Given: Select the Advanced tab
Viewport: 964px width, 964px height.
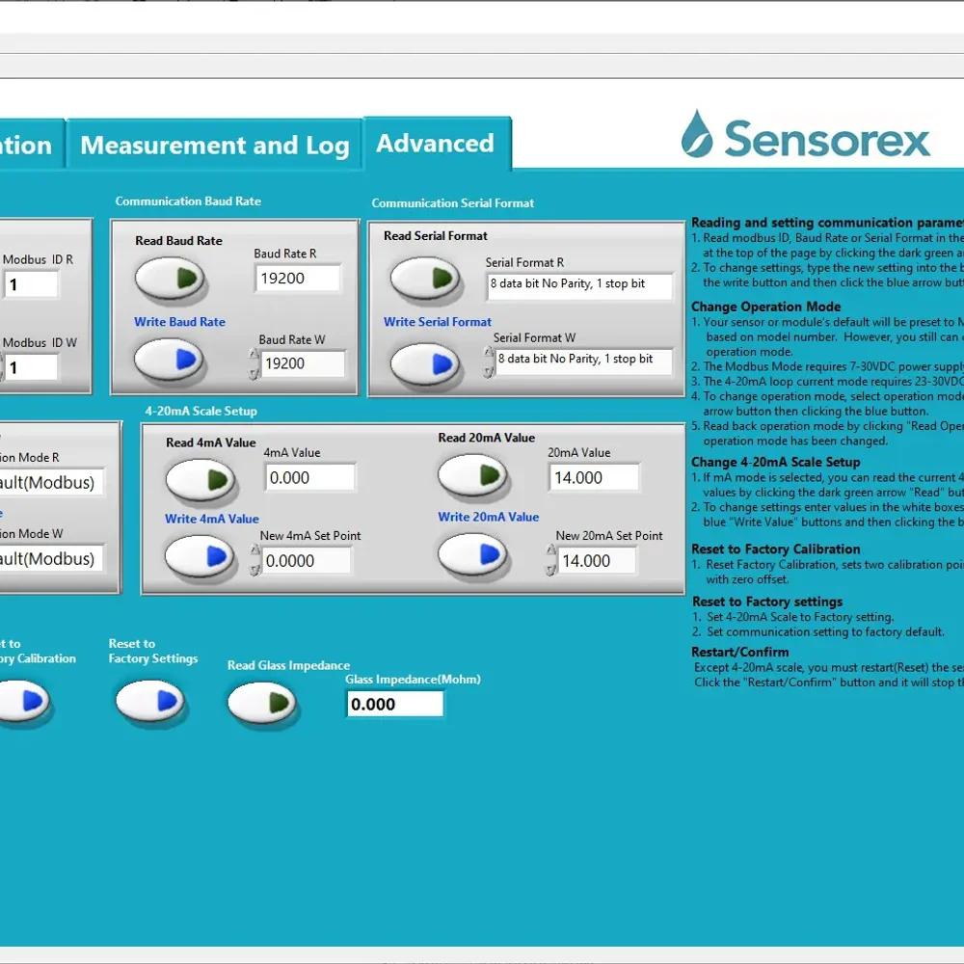Looking at the screenshot, I should point(436,143).
